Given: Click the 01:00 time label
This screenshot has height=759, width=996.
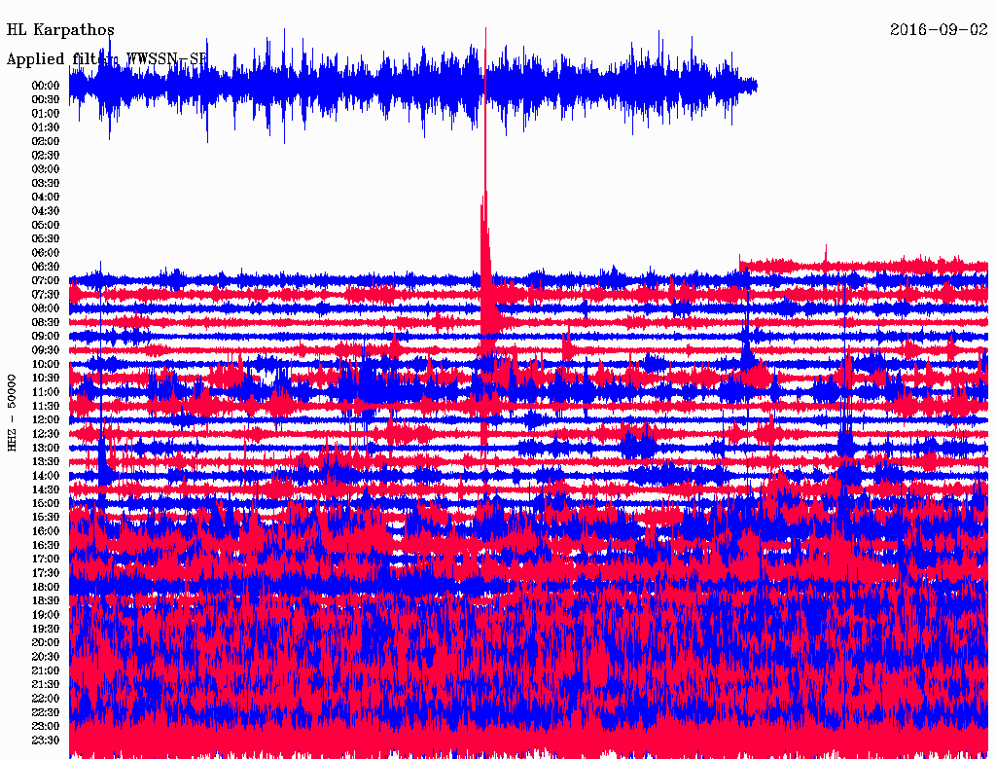Looking at the screenshot, I should (x=46, y=113).
